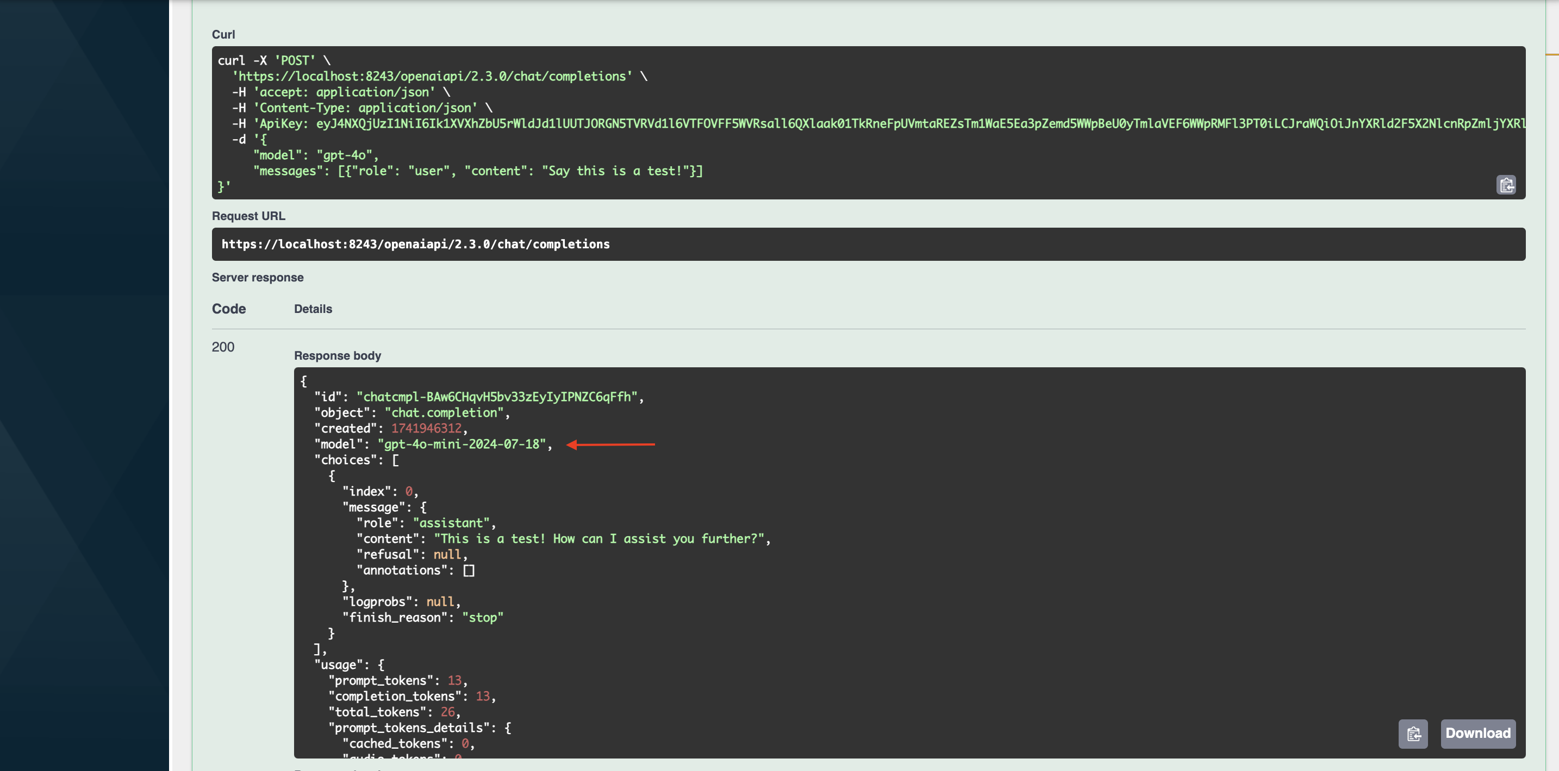Copy the response body via clipboard icon
Screen dimensions: 1559x771
point(1413,734)
